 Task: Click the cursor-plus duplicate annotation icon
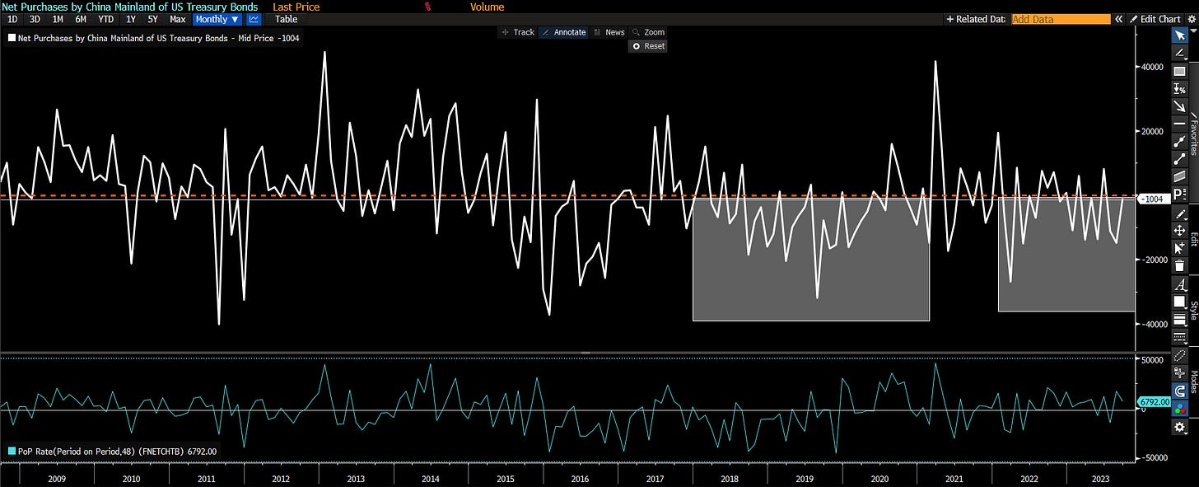[x=1179, y=248]
